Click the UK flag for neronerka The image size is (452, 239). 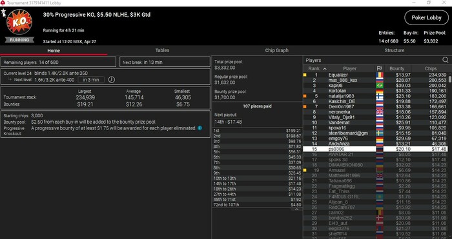coord(380,112)
